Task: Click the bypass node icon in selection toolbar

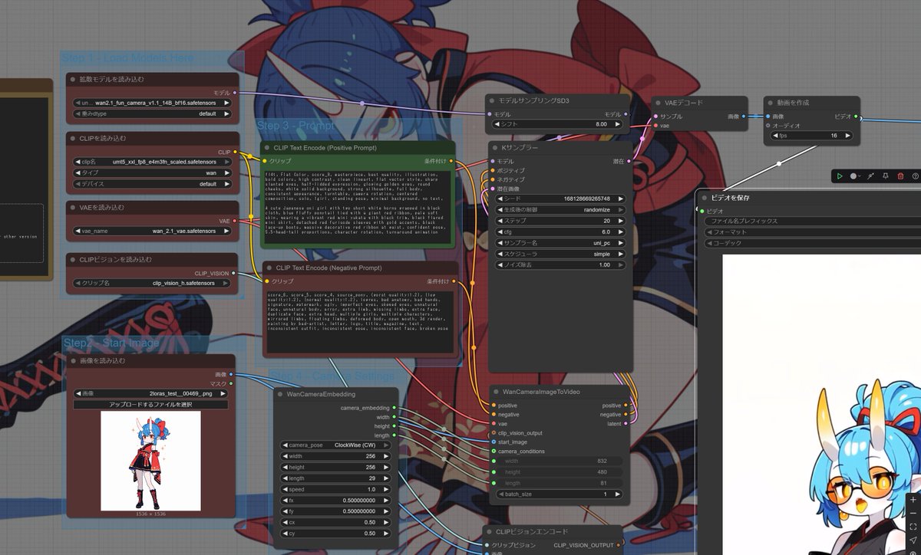Action: point(871,176)
